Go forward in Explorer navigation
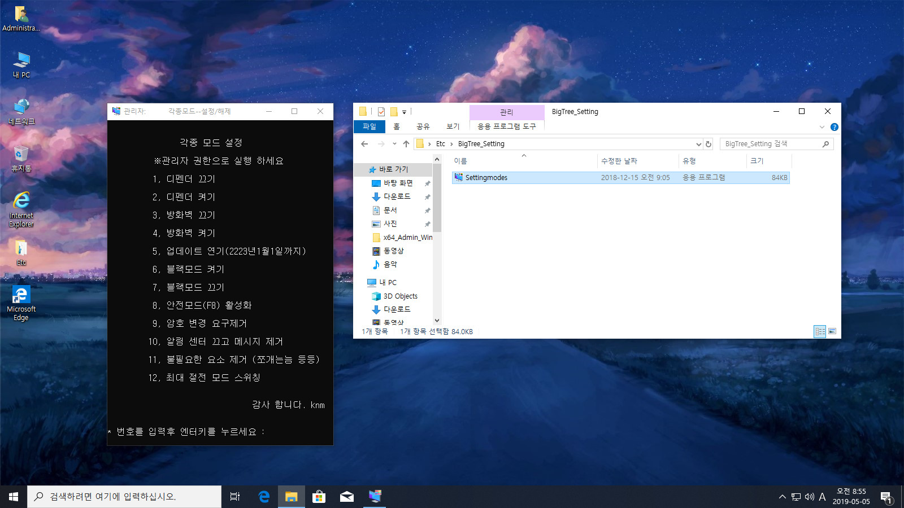Screen dimensions: 904x508 [x=381, y=144]
